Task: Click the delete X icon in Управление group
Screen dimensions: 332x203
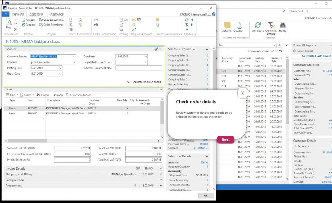Action: tap(16, 30)
